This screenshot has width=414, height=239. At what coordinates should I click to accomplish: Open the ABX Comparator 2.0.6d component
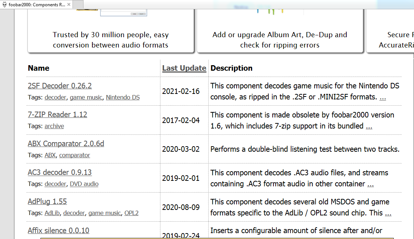pos(66,144)
